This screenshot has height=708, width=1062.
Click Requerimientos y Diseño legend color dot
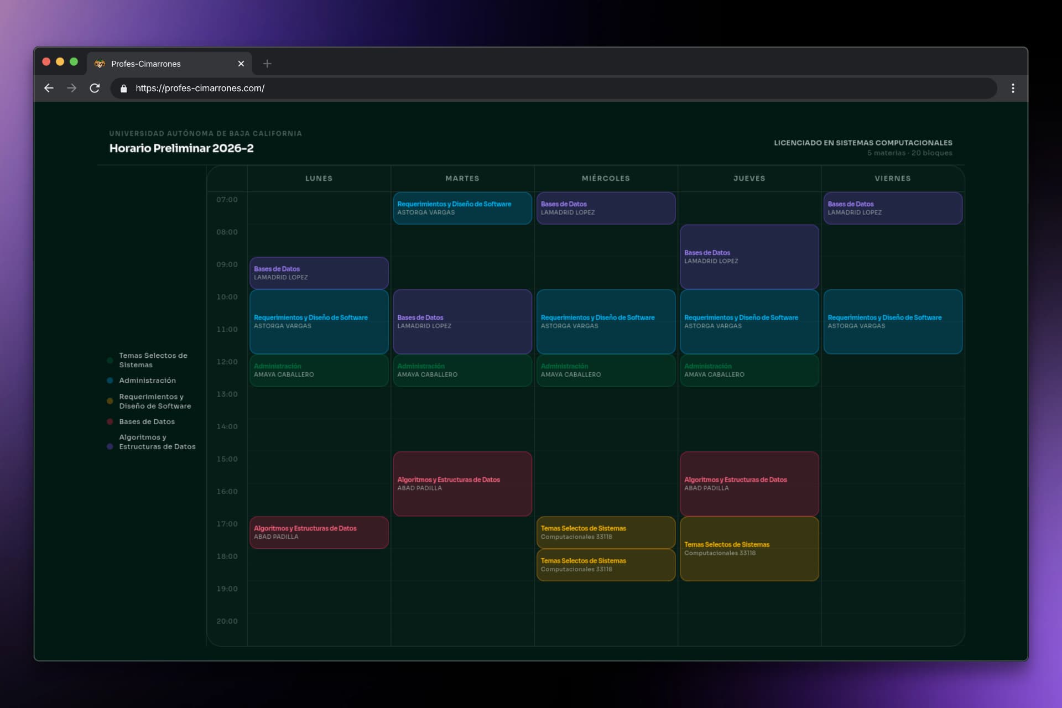(x=110, y=401)
